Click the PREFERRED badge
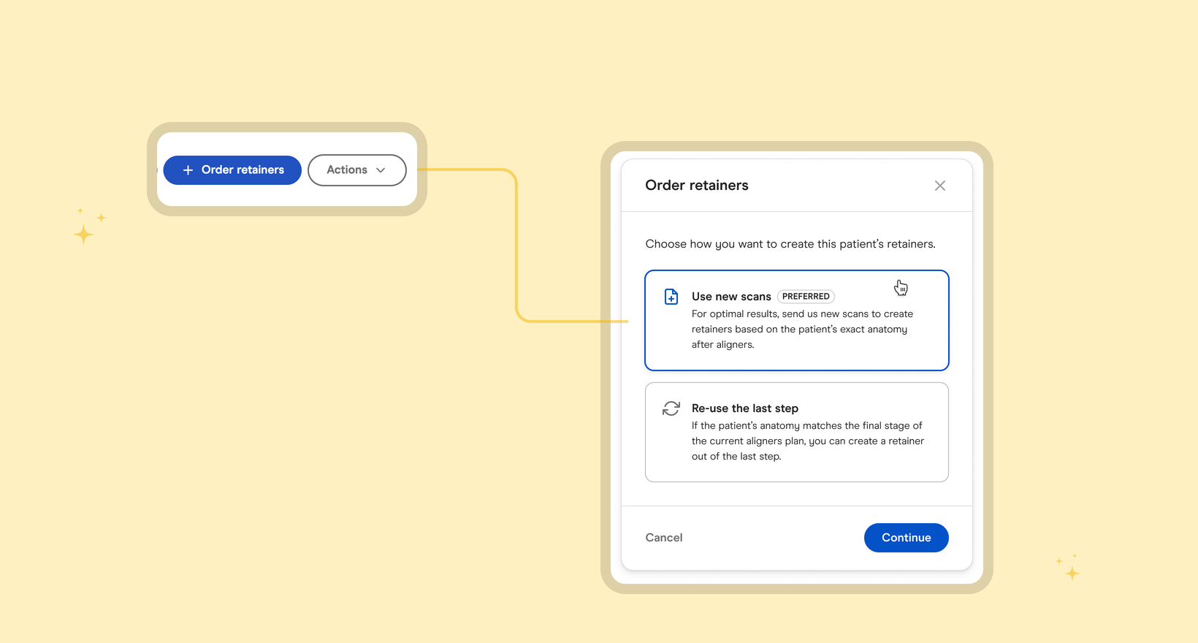The height and width of the screenshot is (643, 1198). [x=806, y=297]
